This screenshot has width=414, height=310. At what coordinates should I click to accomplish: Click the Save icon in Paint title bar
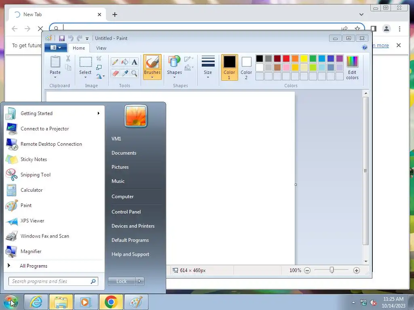click(x=62, y=38)
